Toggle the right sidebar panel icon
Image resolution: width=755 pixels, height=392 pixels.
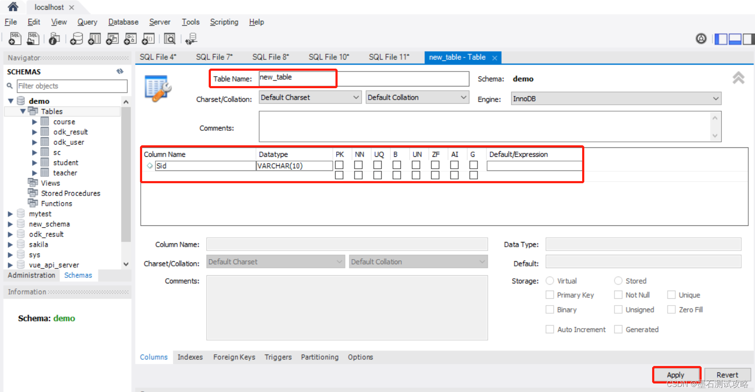pyautogui.click(x=749, y=39)
